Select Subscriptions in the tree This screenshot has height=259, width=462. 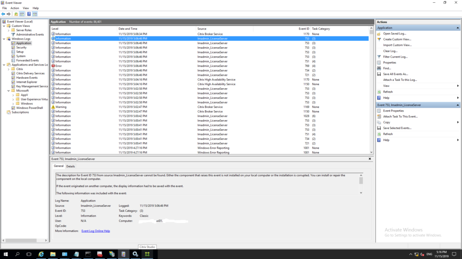(x=20, y=112)
